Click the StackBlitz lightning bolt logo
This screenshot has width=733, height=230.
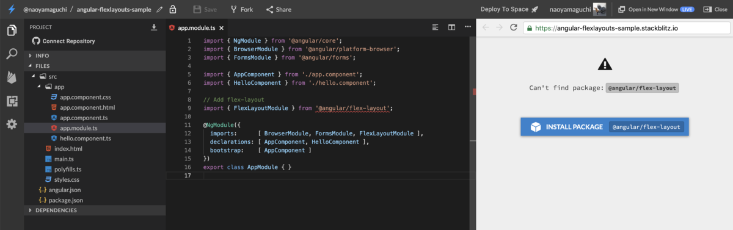tap(12, 9)
